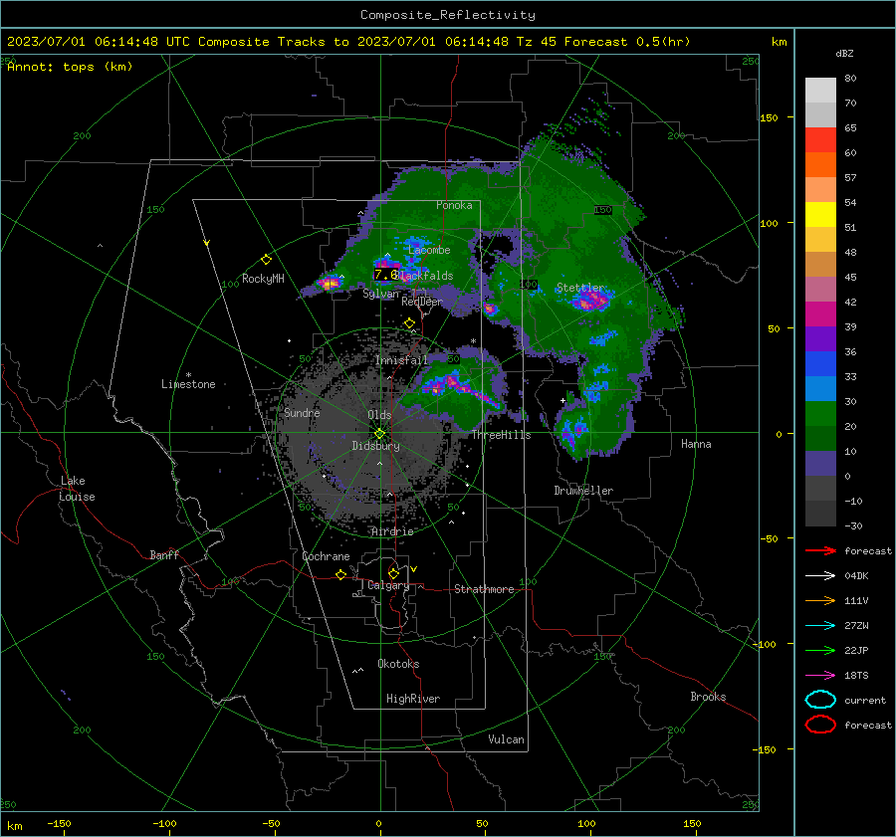Click the yellow diamond marker near RockyMH
The height and width of the screenshot is (837, 896).
(266, 260)
